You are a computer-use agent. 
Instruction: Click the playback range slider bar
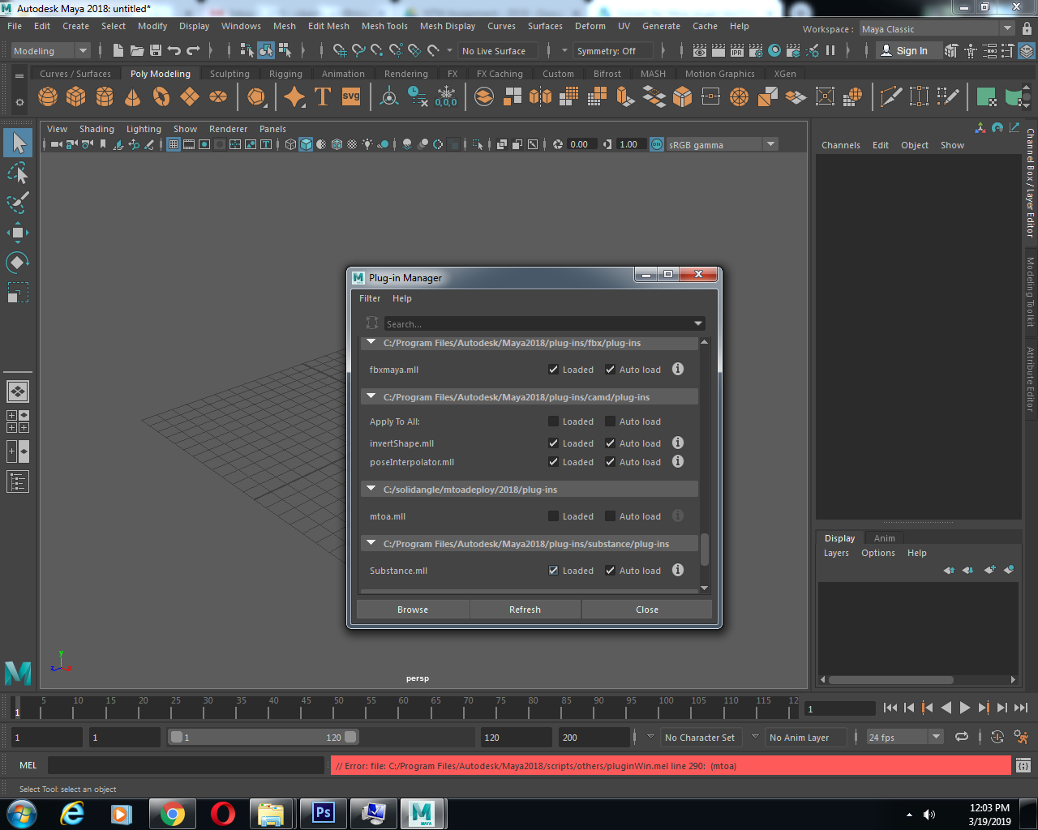[263, 737]
